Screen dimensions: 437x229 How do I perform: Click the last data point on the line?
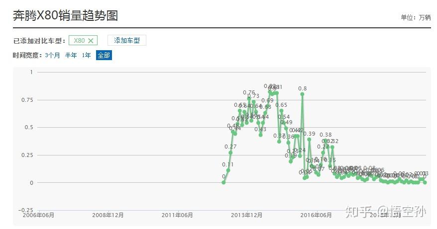click(x=425, y=182)
